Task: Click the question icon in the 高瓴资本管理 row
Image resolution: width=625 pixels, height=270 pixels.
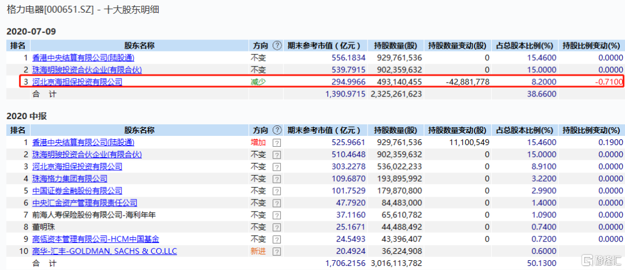Action: (276, 240)
